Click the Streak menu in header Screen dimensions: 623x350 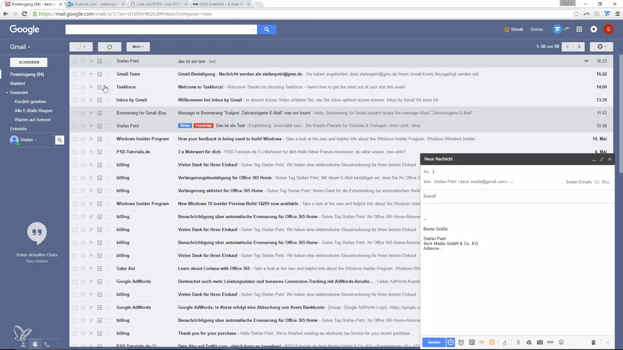point(514,29)
